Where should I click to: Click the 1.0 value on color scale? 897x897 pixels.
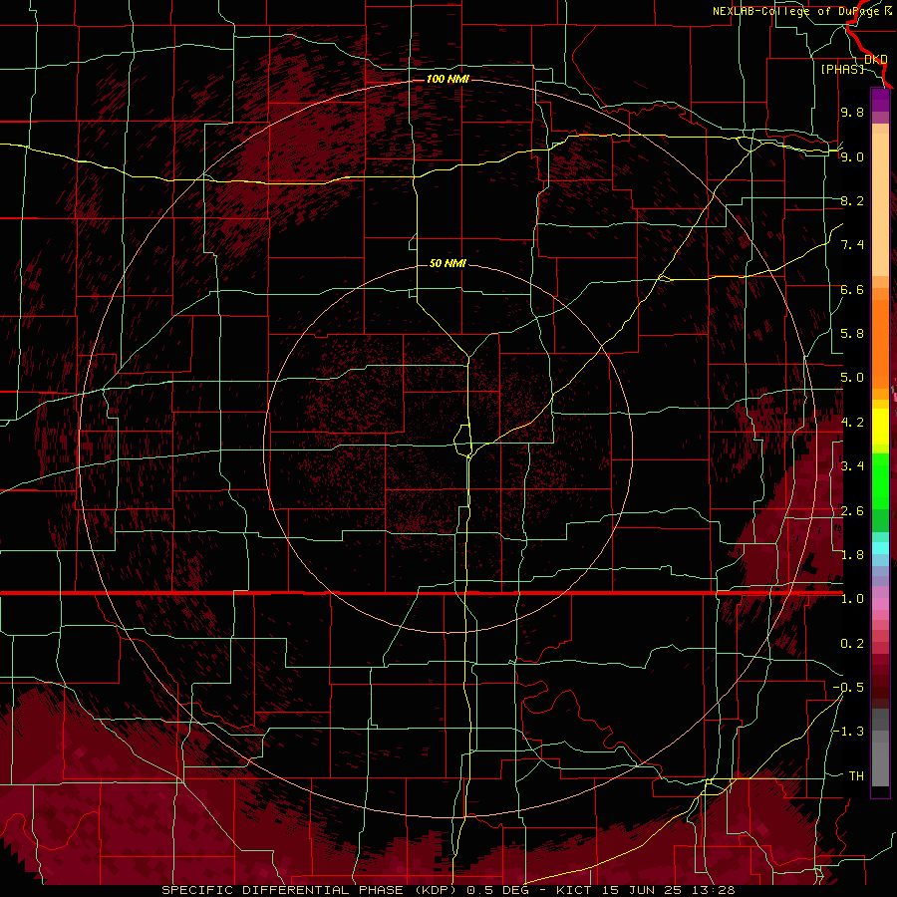[x=852, y=599]
